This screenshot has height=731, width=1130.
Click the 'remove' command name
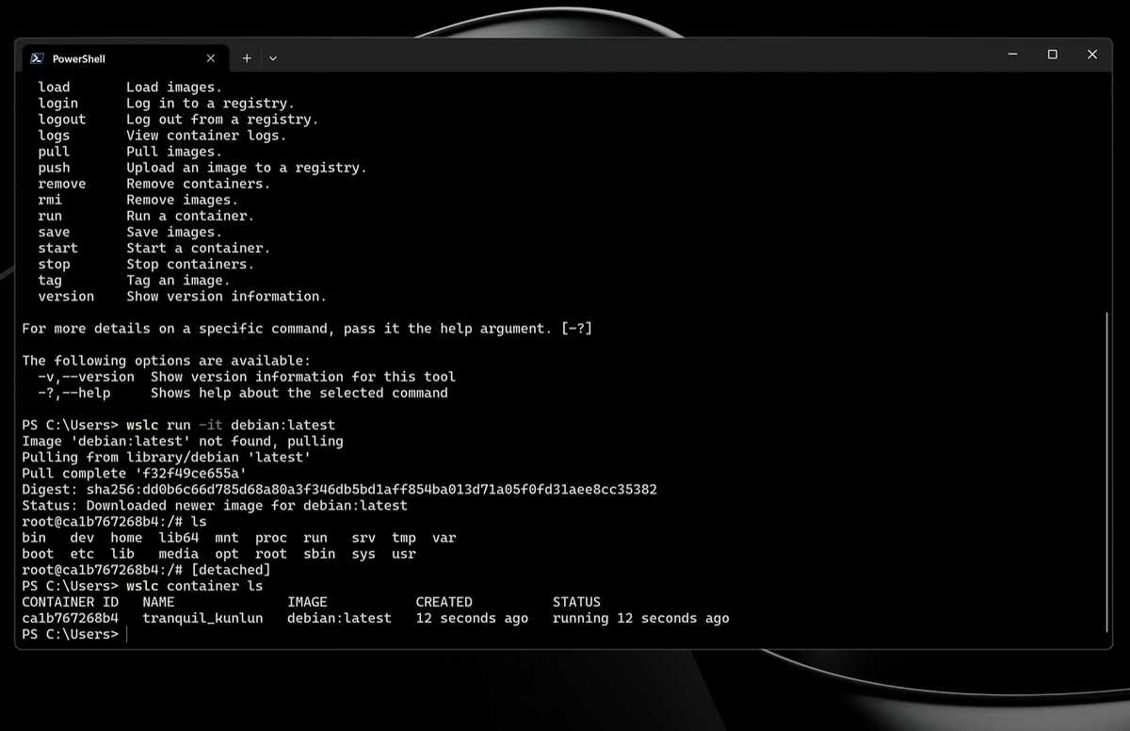click(x=62, y=184)
